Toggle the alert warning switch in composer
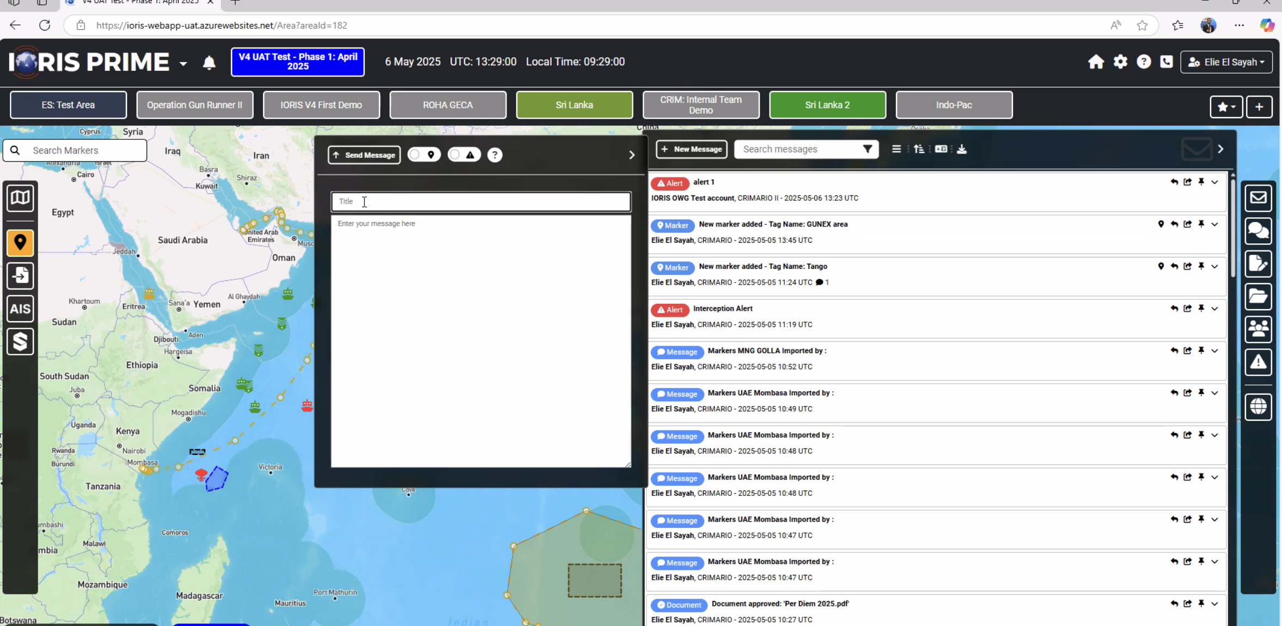Image resolution: width=1282 pixels, height=626 pixels. coord(463,155)
